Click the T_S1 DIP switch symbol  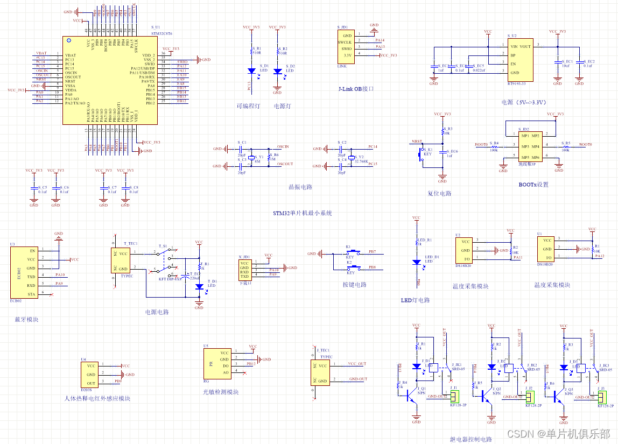click(163, 260)
